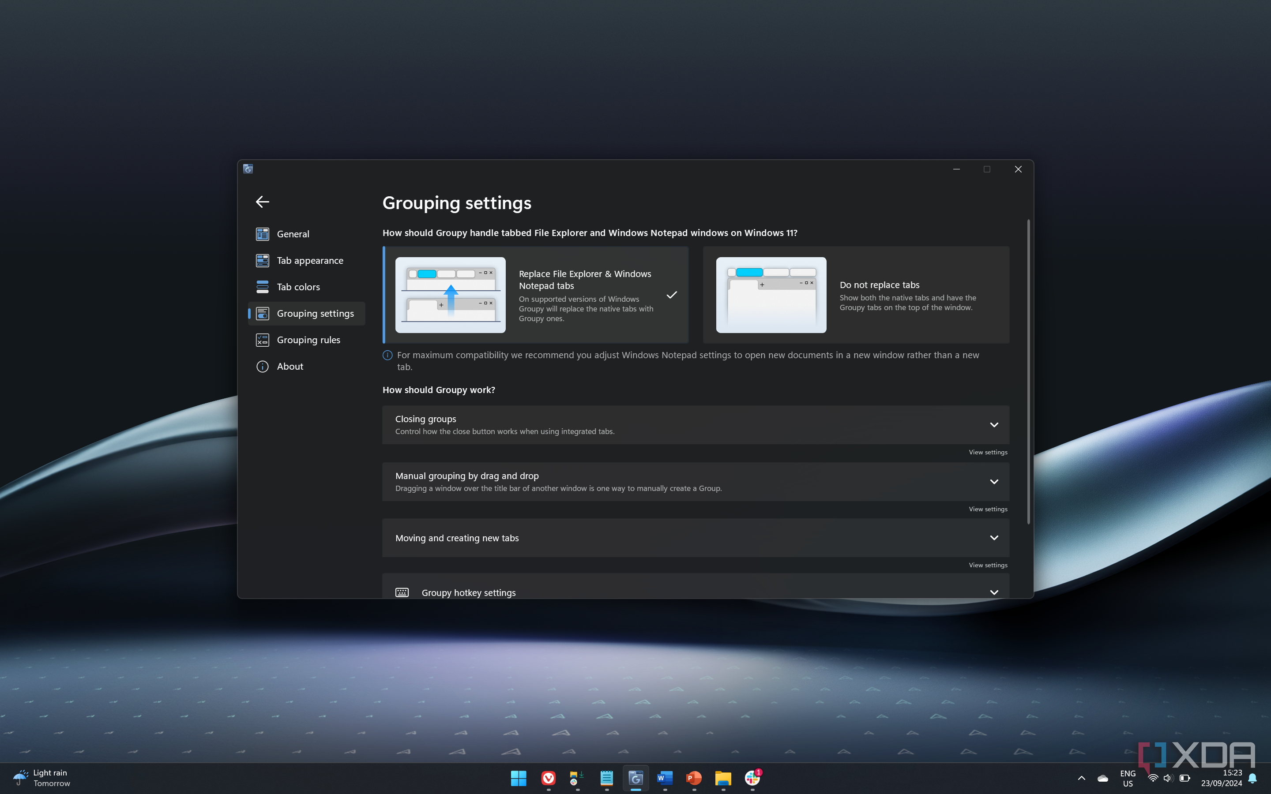Click the settings page vertical scrollbar

click(1028, 372)
